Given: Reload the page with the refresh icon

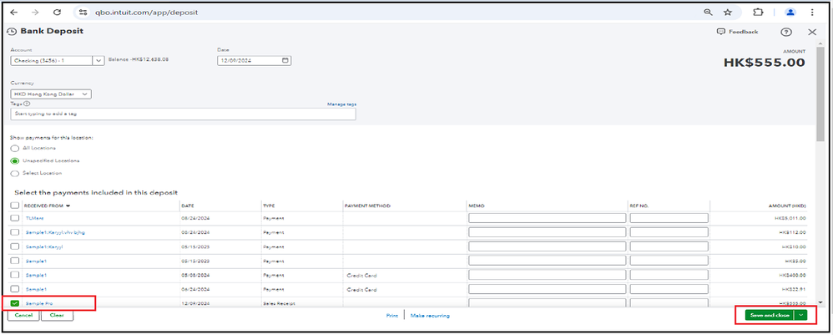Looking at the screenshot, I should pos(57,13).
